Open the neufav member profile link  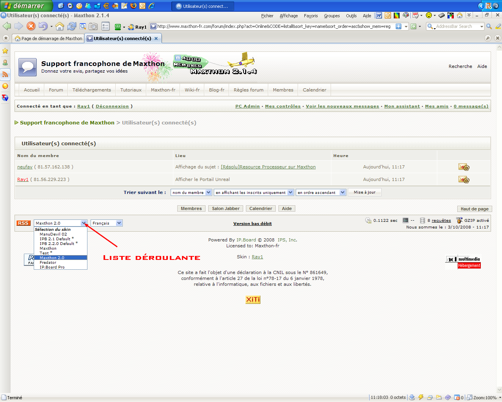tap(25, 167)
